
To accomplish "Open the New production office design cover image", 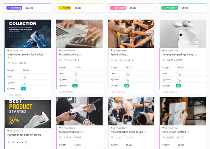I will (131, 111).
